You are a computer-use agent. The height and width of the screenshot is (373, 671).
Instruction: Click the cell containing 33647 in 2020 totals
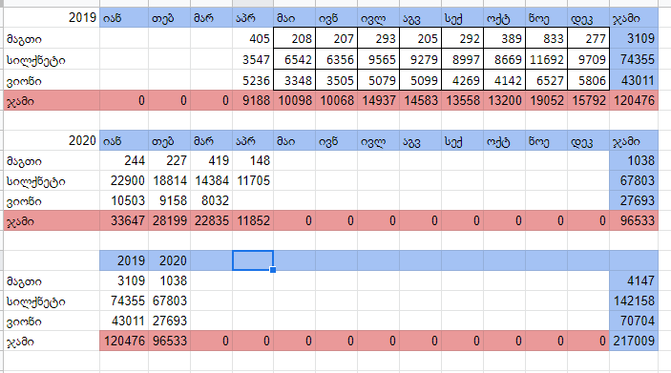[x=124, y=220]
